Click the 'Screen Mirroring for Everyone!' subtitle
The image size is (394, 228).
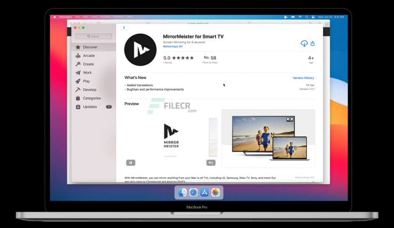coord(184,42)
